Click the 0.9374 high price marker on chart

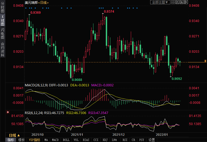pyautogui.click(x=109, y=12)
